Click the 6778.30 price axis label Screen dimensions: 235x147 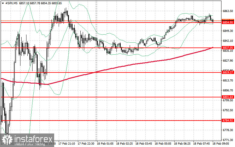[x=228, y=130]
